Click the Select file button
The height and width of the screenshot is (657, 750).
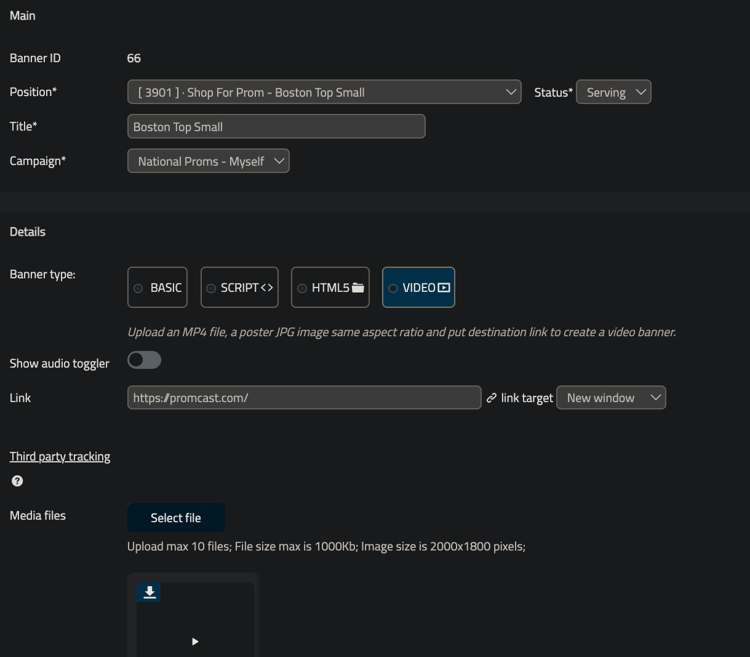pyautogui.click(x=176, y=518)
